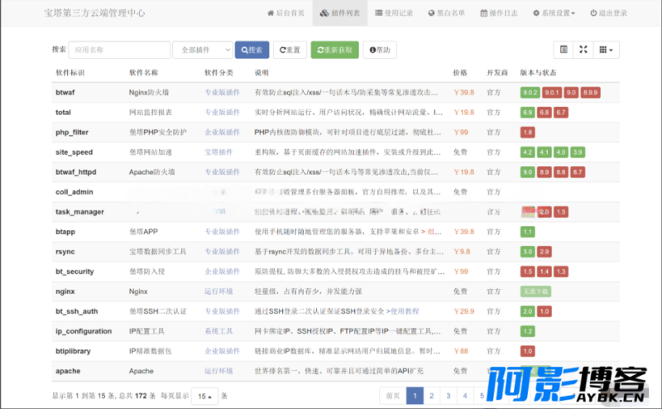Focus the 应用名称 search input
The width and height of the screenshot is (662, 409).
[x=119, y=50]
